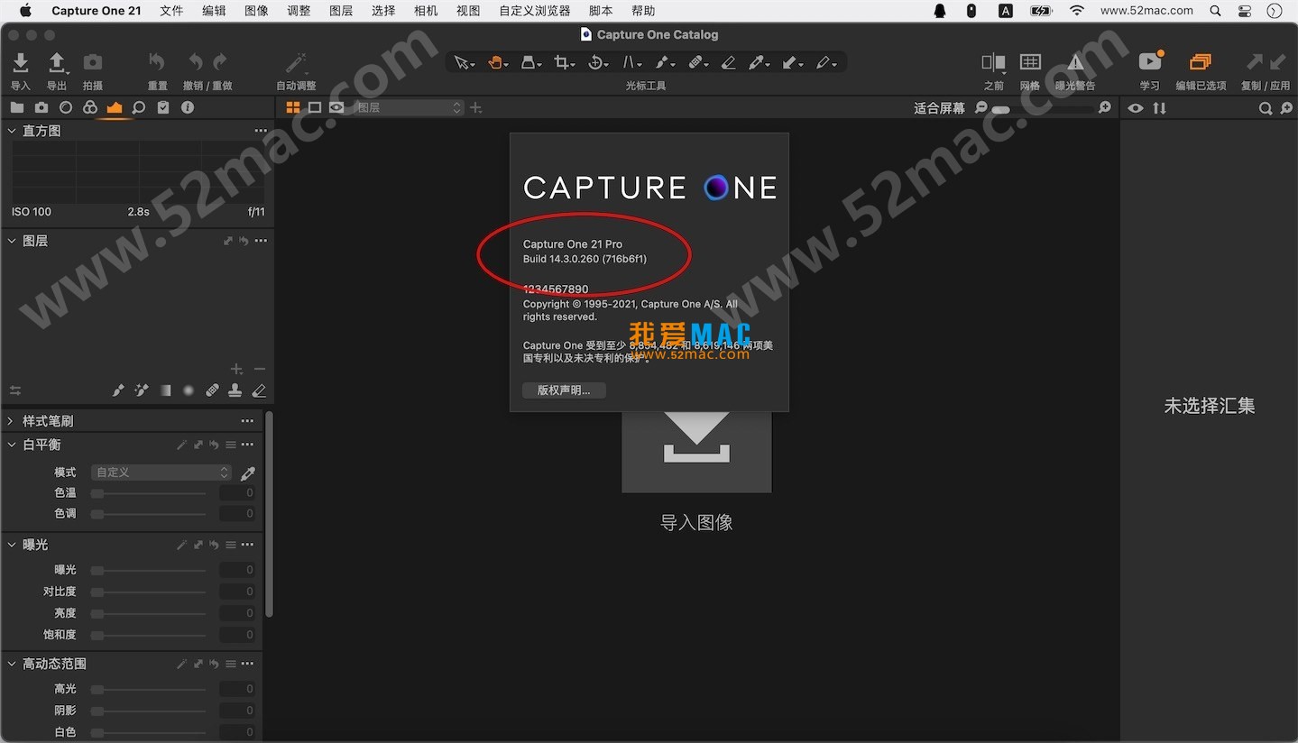Image resolution: width=1298 pixels, height=743 pixels.
Task: Open the 自定义浏览器 menu
Action: click(534, 10)
